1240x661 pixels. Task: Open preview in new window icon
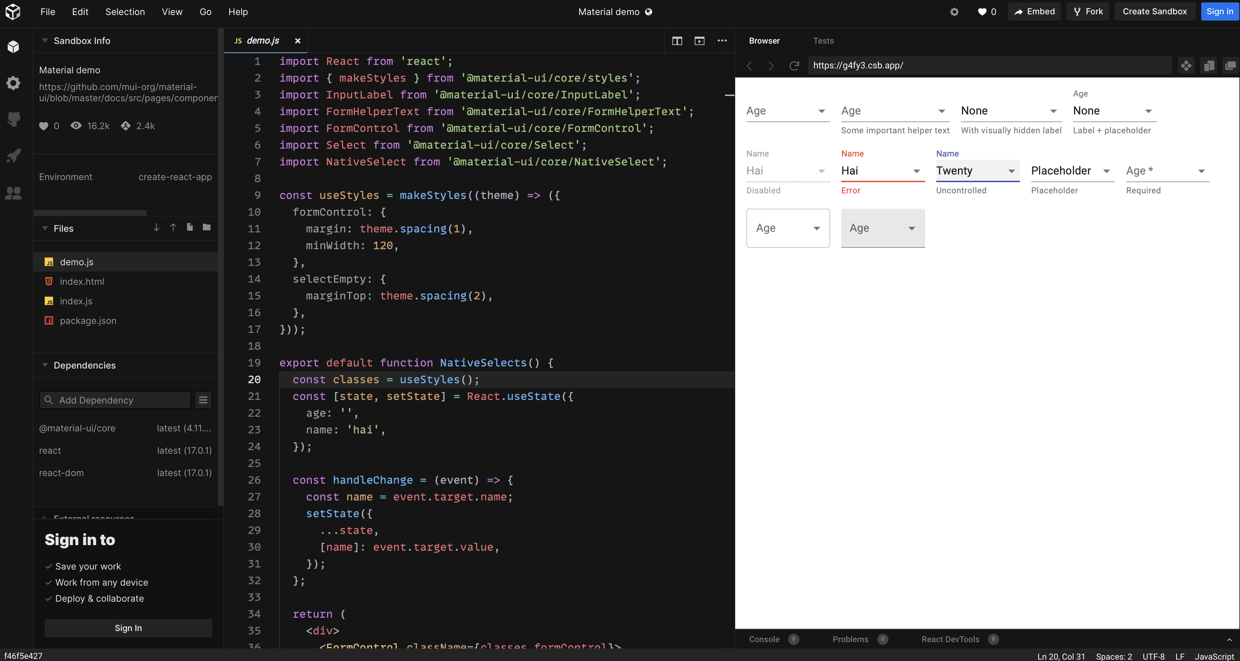[699, 41]
